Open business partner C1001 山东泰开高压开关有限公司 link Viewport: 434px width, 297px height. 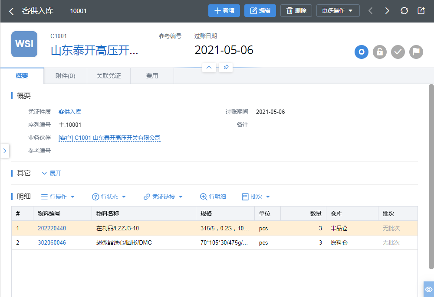110,138
